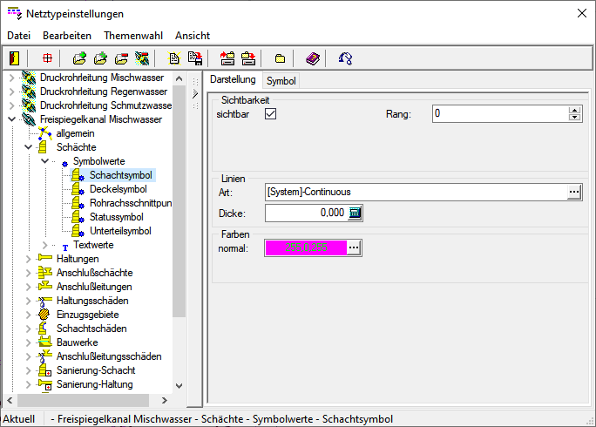
Task: Expand the Textwerte tree node
Action: (44, 245)
